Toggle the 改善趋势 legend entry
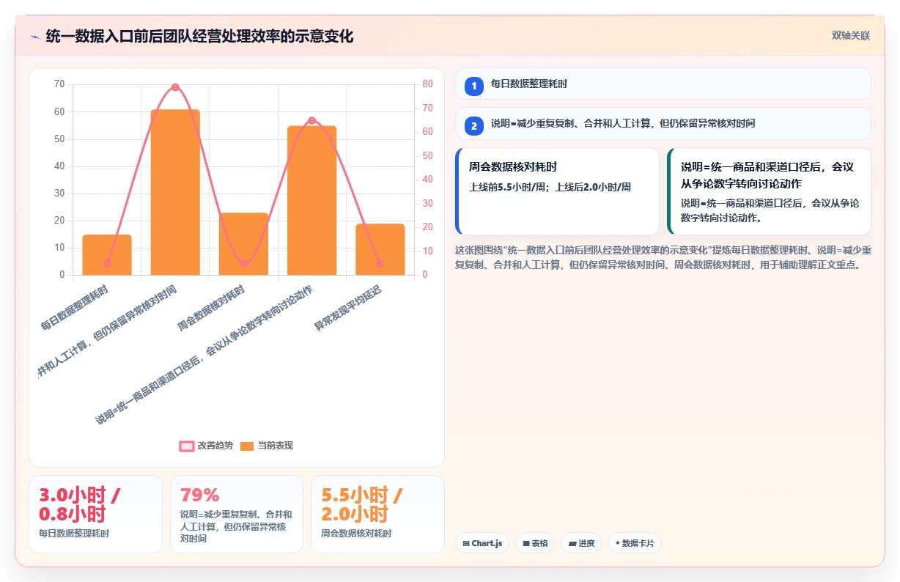The height and width of the screenshot is (582, 900). point(207,446)
